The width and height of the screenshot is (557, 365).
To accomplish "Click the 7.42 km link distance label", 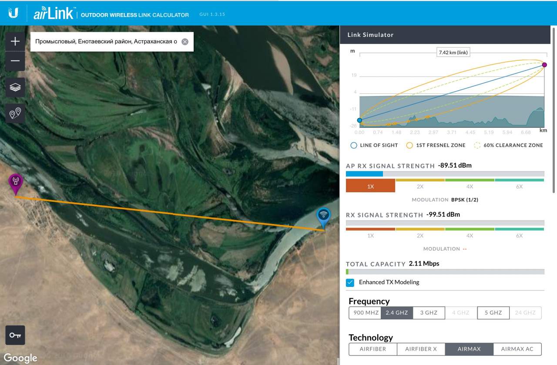I will point(453,53).
